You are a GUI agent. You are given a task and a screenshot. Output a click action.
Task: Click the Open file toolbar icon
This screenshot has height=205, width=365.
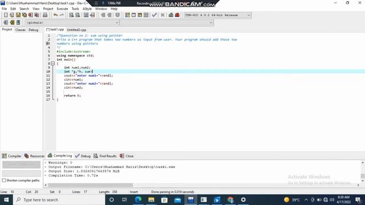[11, 15]
